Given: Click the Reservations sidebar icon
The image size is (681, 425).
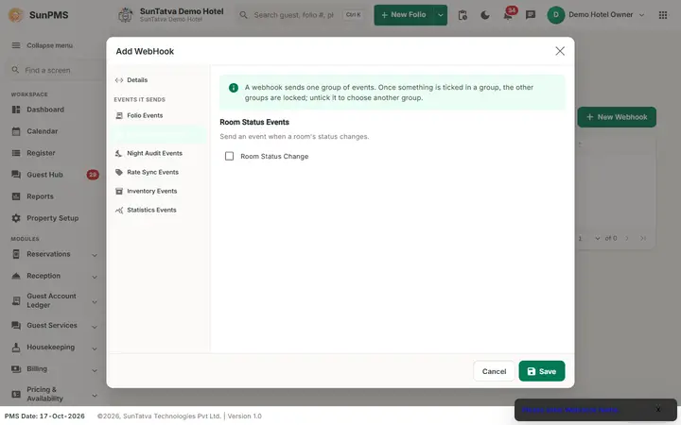Looking at the screenshot, I should (16, 254).
